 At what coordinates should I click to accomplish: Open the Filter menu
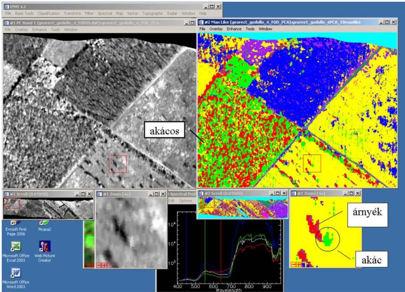coord(89,13)
